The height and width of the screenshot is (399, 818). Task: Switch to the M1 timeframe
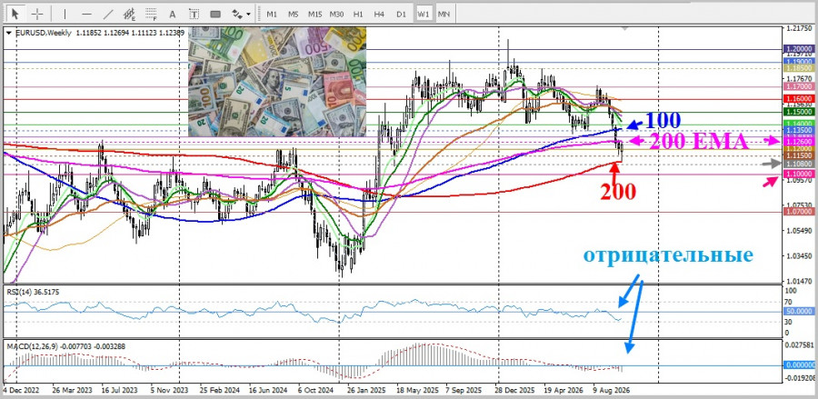tap(272, 14)
